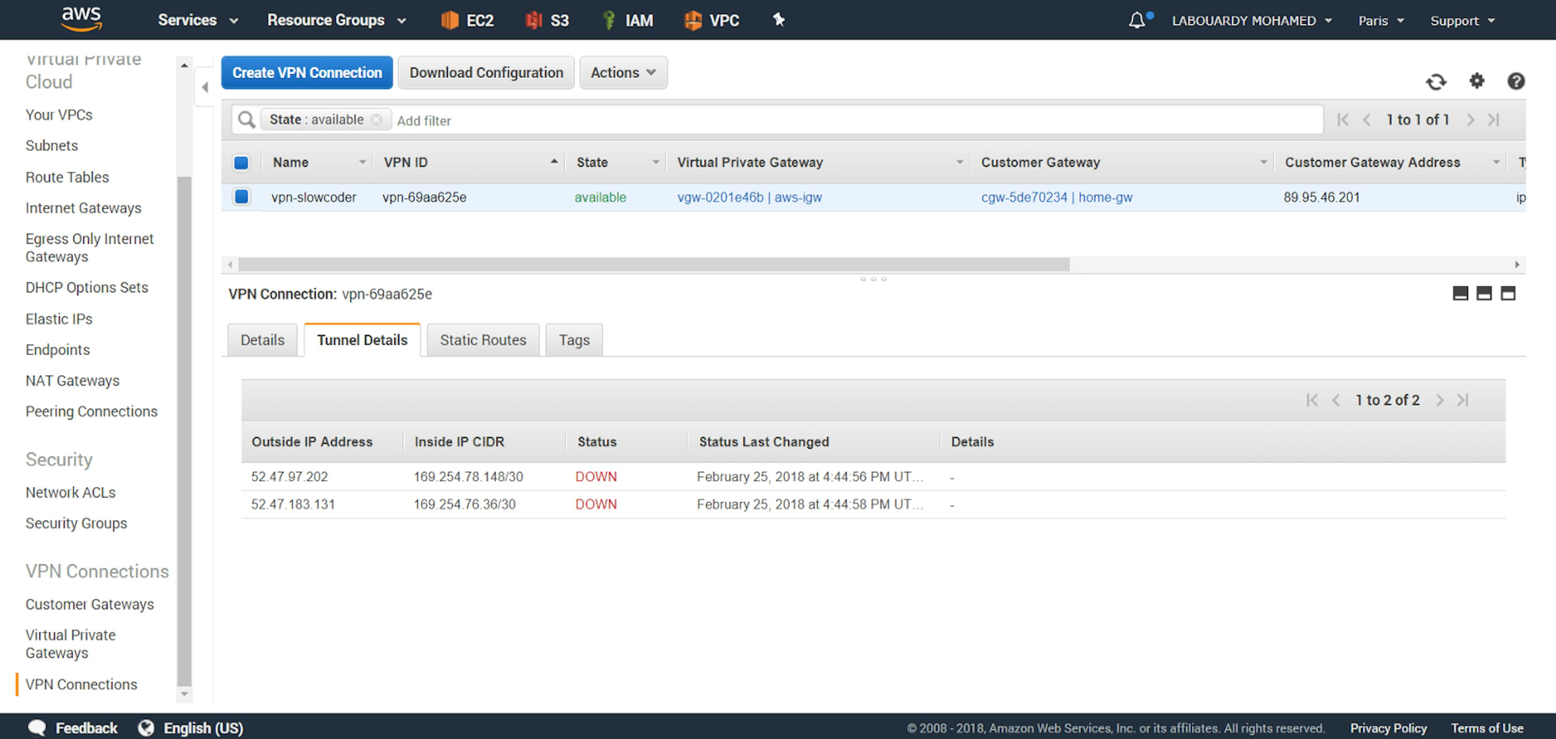Remove the State available filter
This screenshot has width=1556, height=739.
point(376,120)
